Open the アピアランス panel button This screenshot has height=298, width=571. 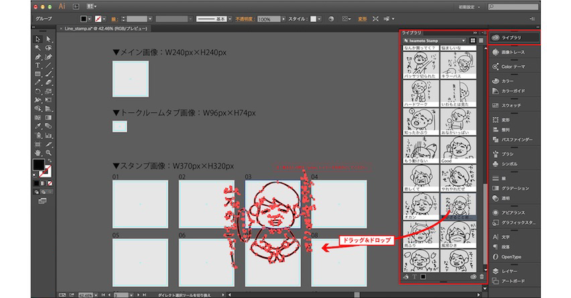point(513,212)
